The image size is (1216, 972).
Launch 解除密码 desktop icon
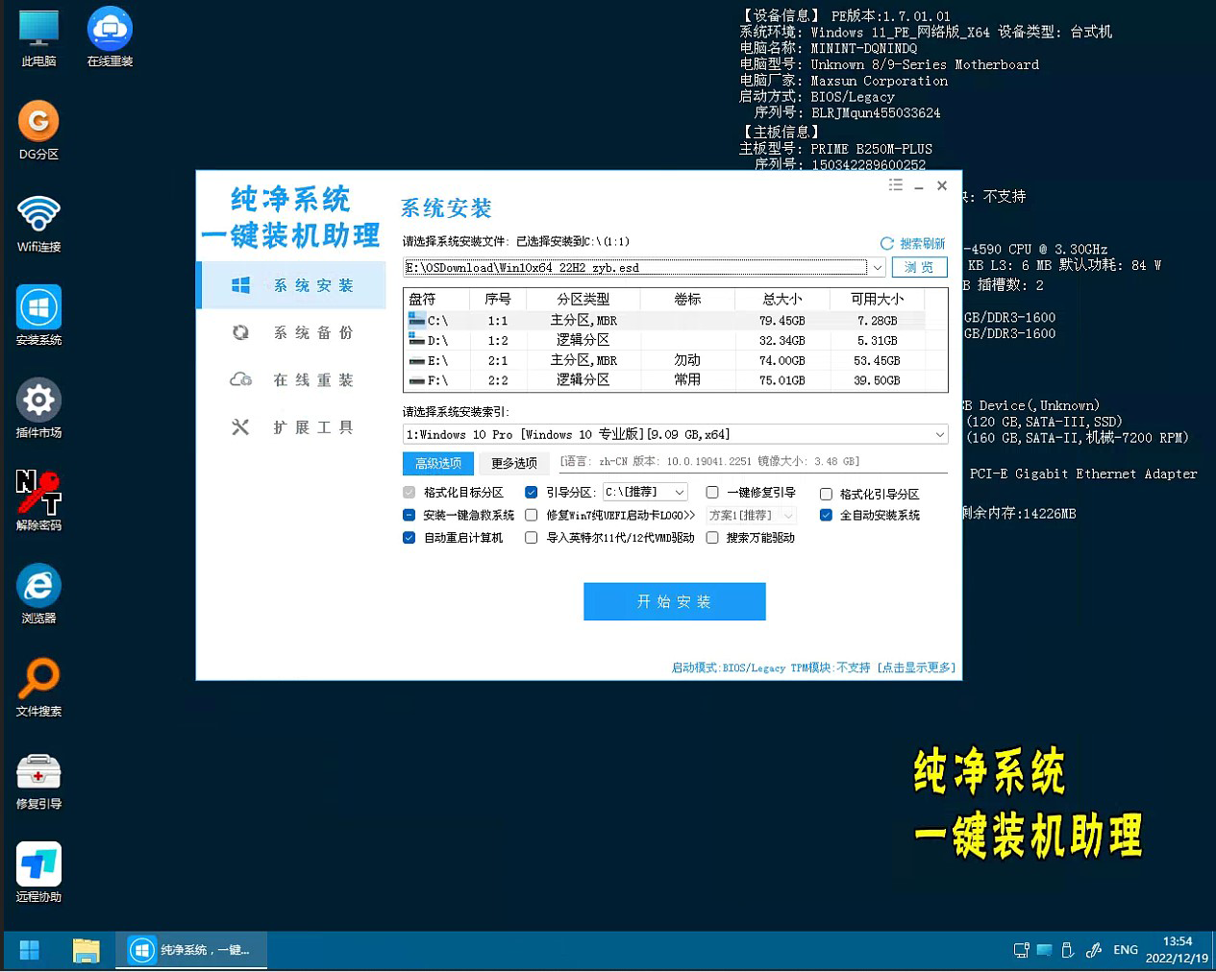pyautogui.click(x=38, y=500)
